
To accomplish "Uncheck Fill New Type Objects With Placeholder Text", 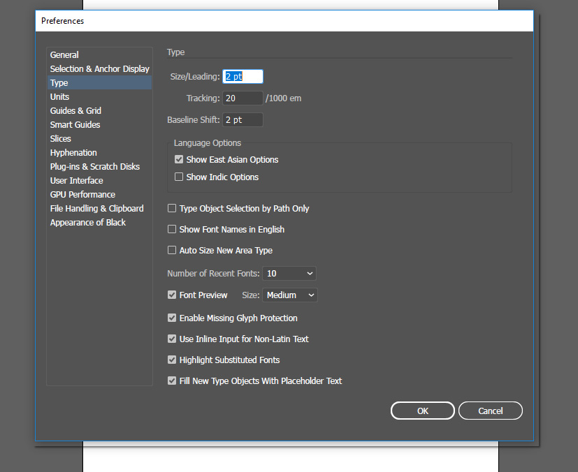I will (172, 381).
